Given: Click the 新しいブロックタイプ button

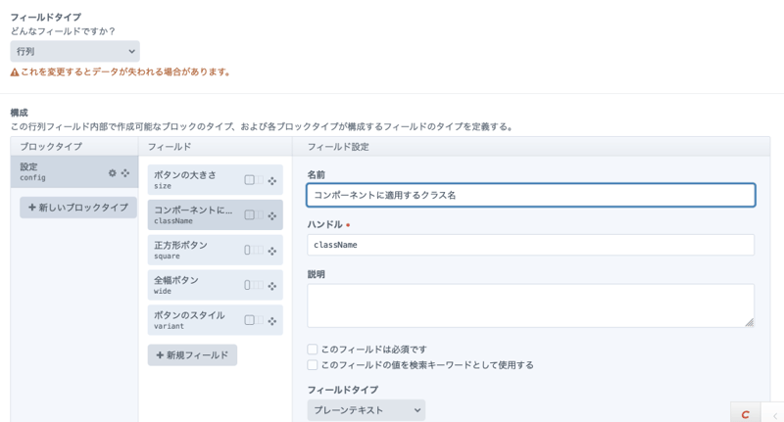Looking at the screenshot, I should pos(78,208).
